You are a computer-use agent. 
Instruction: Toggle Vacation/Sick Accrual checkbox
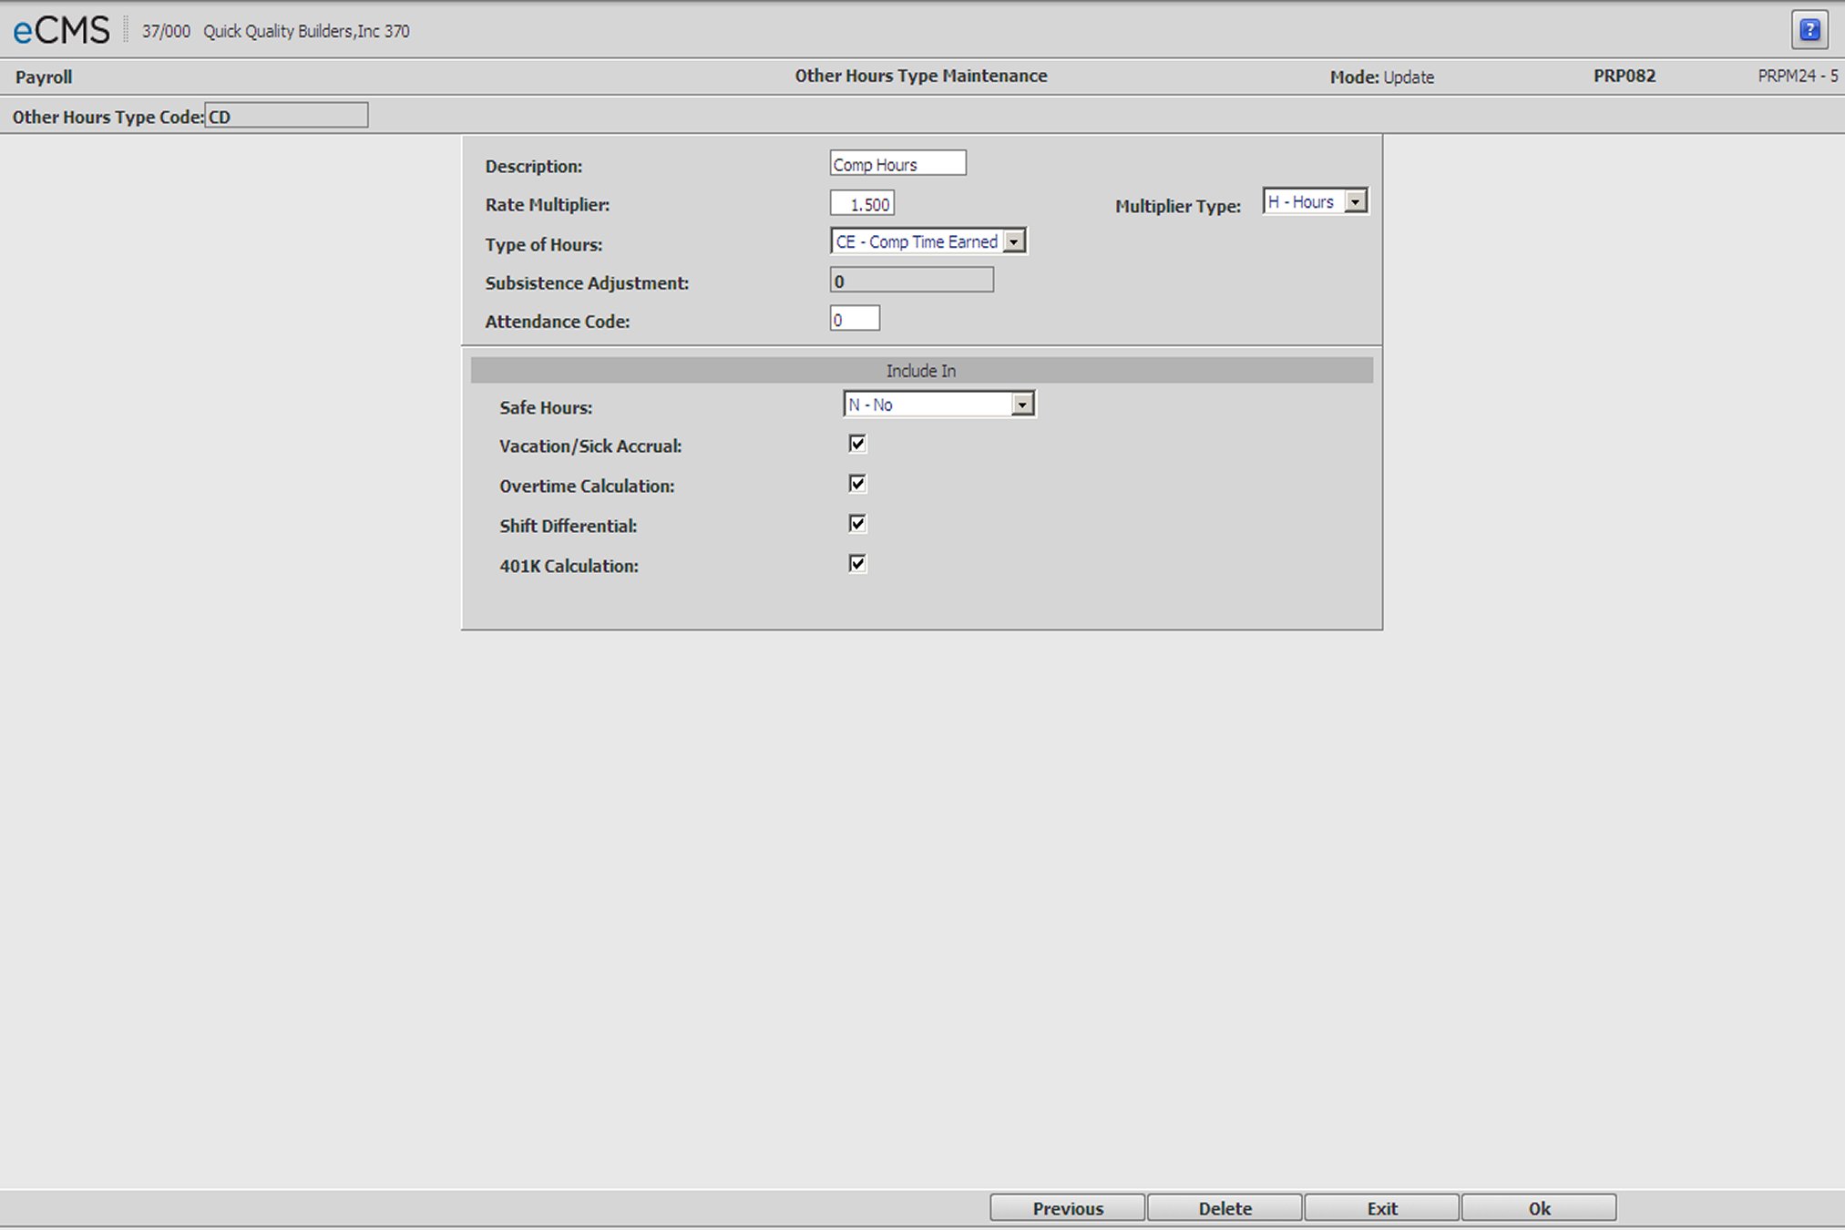click(857, 444)
